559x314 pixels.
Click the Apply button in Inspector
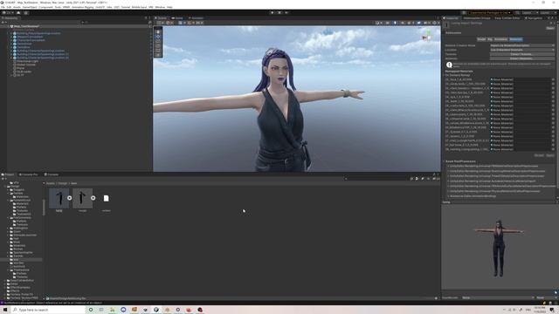pos(550,155)
